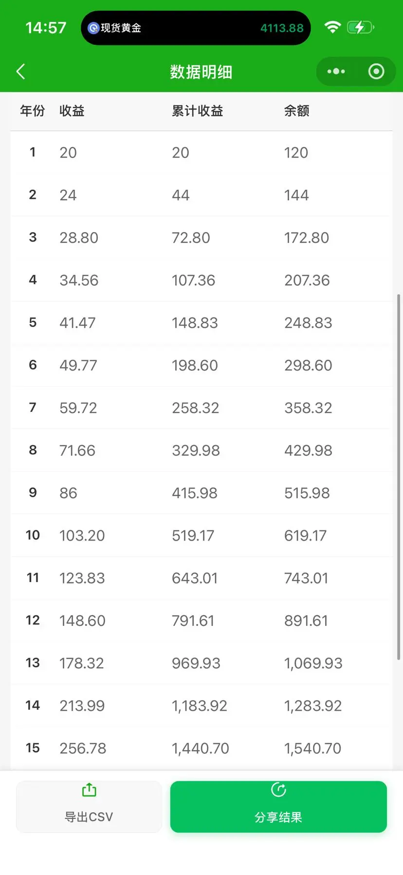Select the year 1 row
The height and width of the screenshot is (875, 403).
(201, 153)
